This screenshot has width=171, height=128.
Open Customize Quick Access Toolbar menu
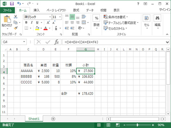pos(38,4)
